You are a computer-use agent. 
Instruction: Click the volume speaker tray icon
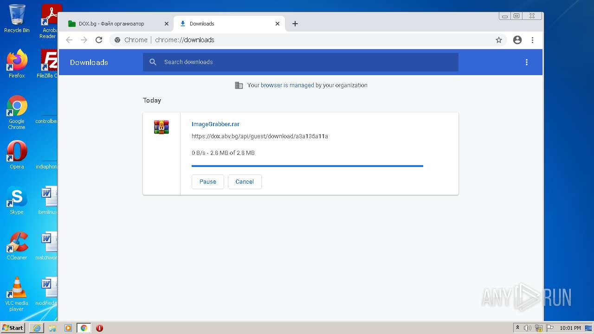[528, 328]
